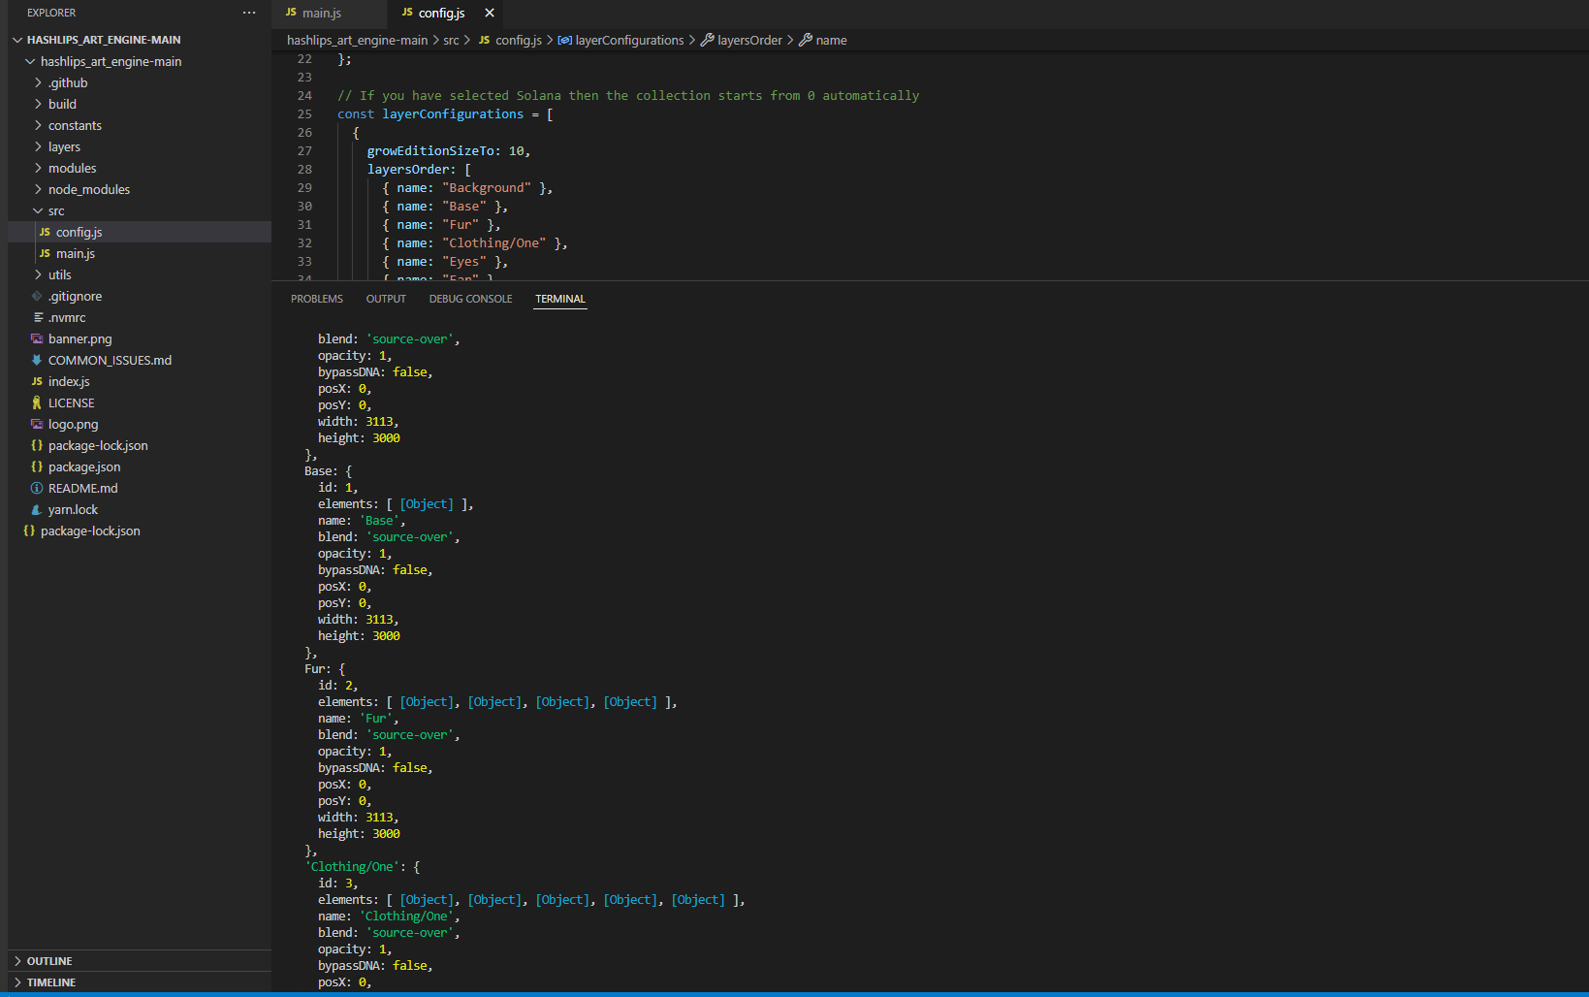This screenshot has height=997, width=1589.
Task: Open the .nvmrc file
Action: (x=140, y=317)
